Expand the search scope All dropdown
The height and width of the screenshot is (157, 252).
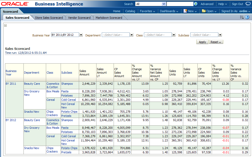(x=164, y=4)
